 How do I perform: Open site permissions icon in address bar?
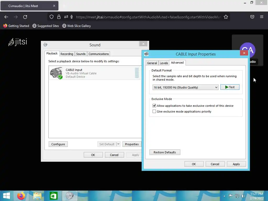click(x=66, y=17)
